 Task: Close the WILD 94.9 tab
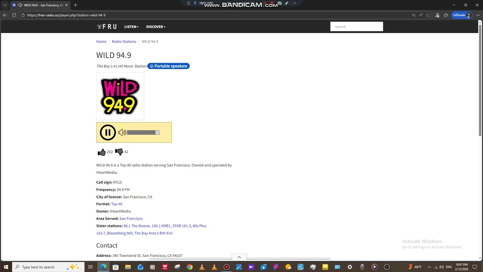(66, 5)
